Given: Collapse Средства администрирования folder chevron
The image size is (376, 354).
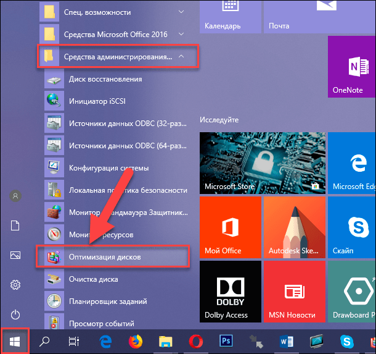Looking at the screenshot, I should point(181,56).
